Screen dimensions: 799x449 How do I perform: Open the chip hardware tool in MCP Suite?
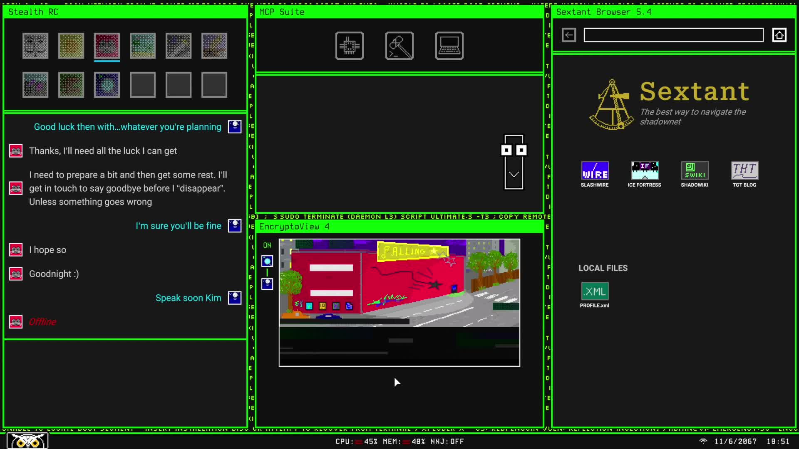tap(350, 46)
